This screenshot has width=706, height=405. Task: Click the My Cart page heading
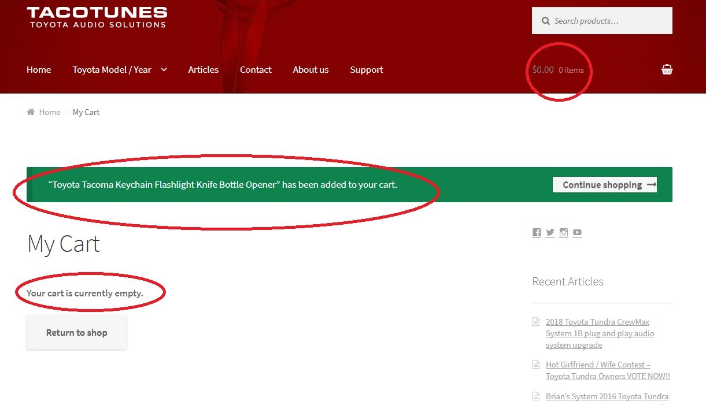[64, 244]
